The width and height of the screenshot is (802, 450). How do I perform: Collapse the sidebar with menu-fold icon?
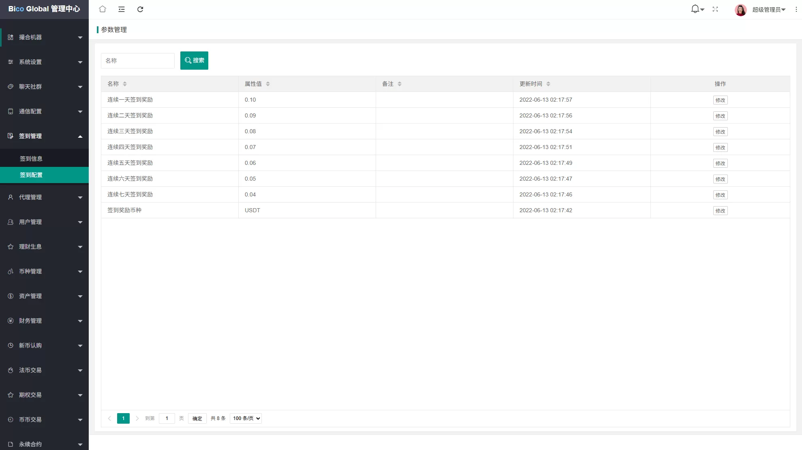tap(121, 9)
